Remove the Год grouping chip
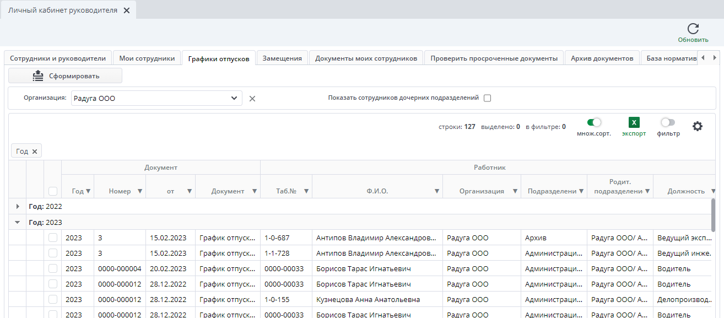Screen dimensions: 724x318 pos(34,152)
